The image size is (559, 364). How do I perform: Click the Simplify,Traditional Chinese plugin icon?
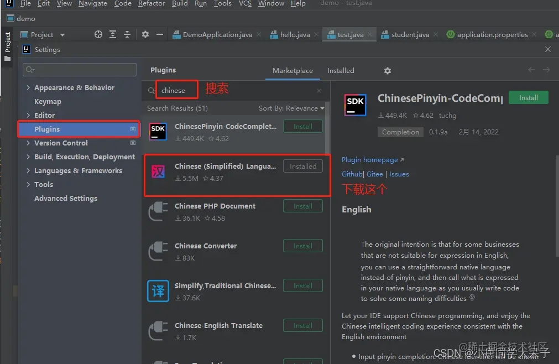point(158,291)
